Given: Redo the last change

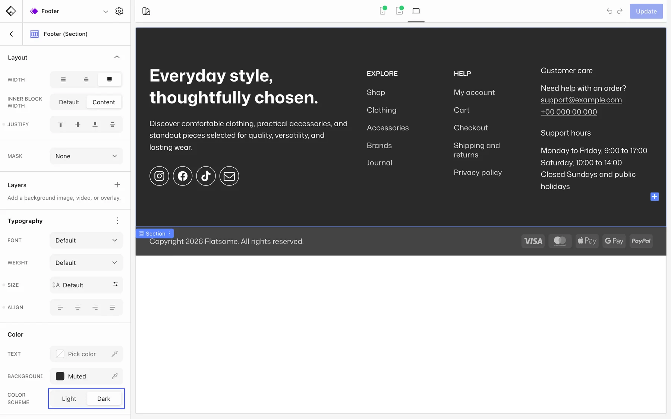Looking at the screenshot, I should 620,11.
